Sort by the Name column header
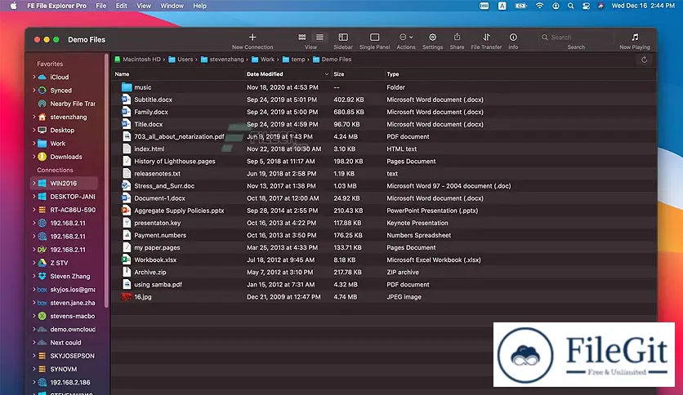This screenshot has width=683, height=395. tap(122, 74)
